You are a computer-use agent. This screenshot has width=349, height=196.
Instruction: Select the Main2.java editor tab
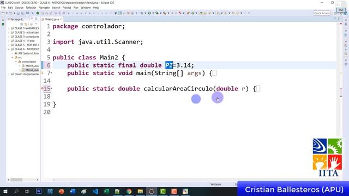click(52, 20)
